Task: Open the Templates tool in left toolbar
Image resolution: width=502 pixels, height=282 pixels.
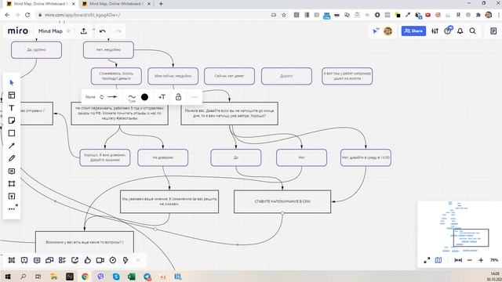Action: [x=12, y=96]
